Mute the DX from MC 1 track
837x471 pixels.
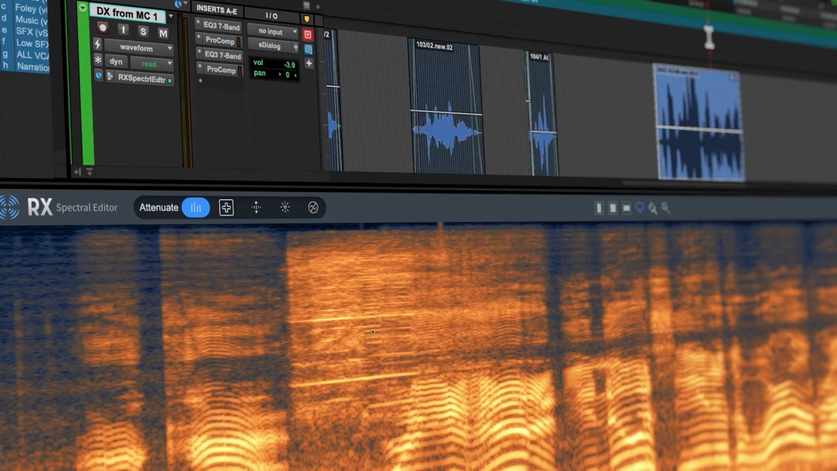(x=163, y=33)
